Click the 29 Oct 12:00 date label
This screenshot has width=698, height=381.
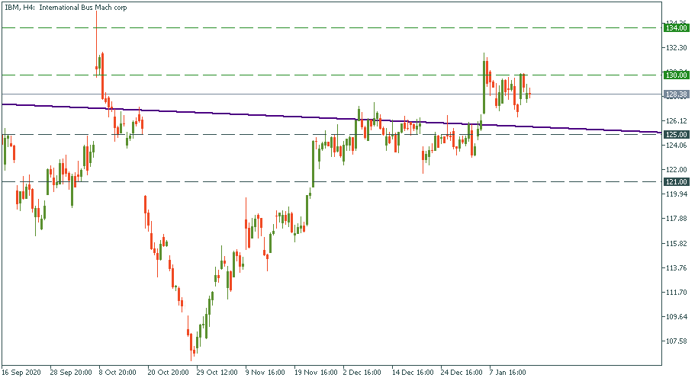point(217,373)
